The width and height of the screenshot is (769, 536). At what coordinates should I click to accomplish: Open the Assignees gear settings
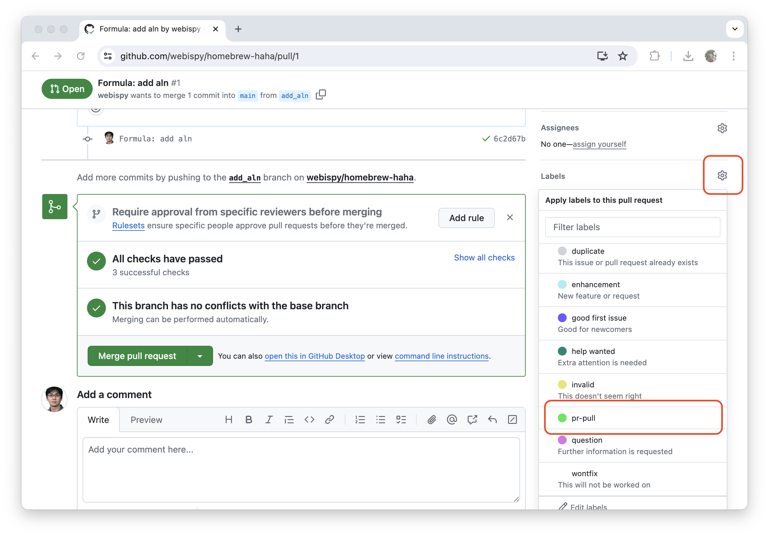722,128
